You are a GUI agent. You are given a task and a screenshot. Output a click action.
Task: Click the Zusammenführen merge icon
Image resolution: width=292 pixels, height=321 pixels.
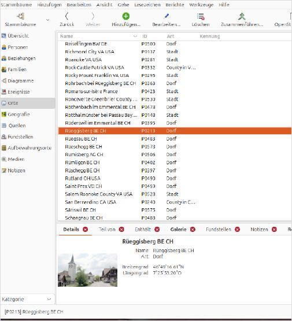pyautogui.click(x=242, y=16)
